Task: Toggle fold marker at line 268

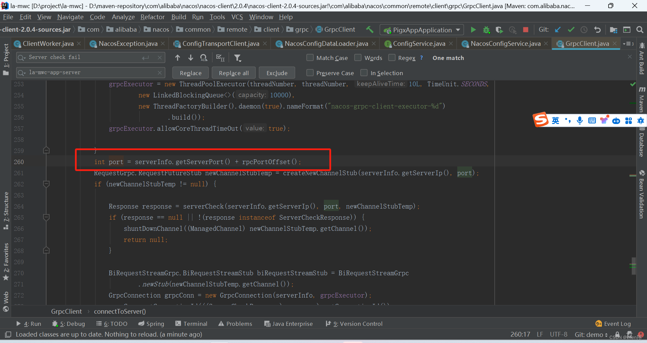Action: (x=47, y=250)
